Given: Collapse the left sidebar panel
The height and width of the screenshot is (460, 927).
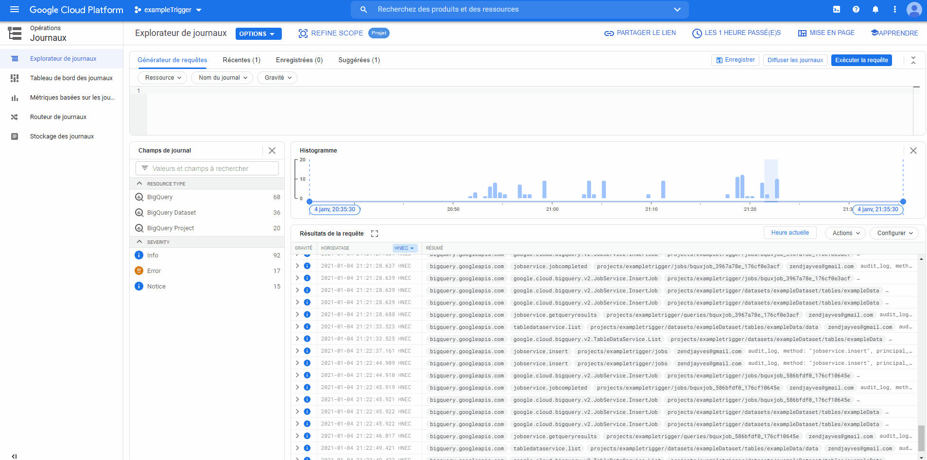Looking at the screenshot, I should click(x=14, y=456).
